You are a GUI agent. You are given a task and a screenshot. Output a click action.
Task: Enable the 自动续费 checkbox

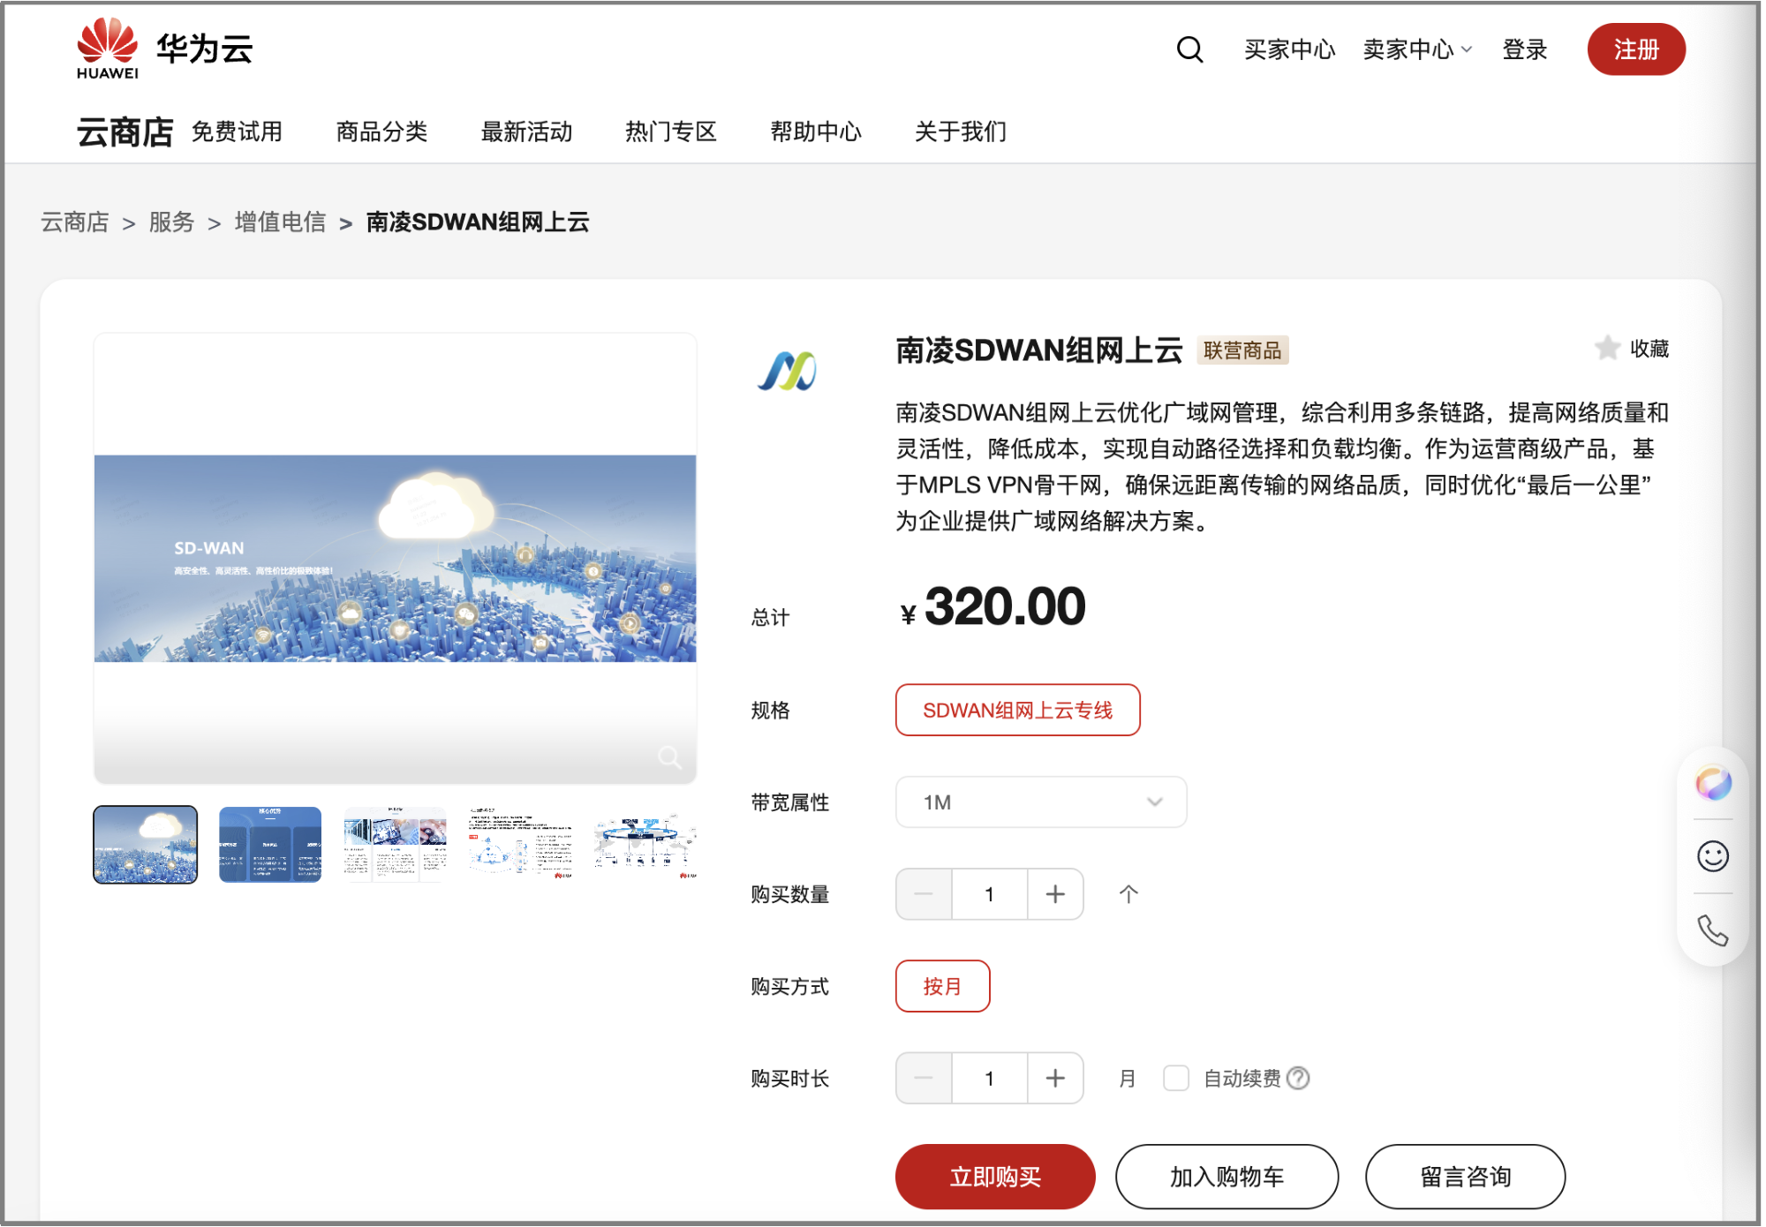1175,1078
